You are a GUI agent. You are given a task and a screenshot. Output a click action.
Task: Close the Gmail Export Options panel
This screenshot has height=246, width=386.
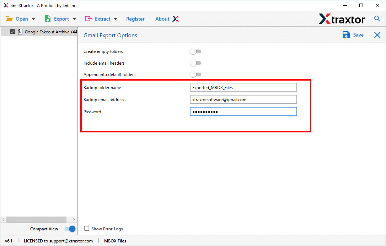(x=377, y=35)
